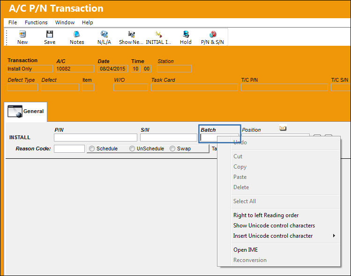The width and height of the screenshot is (351, 276).
Task: Click the Time hour field showing 10
Action: click(135, 69)
